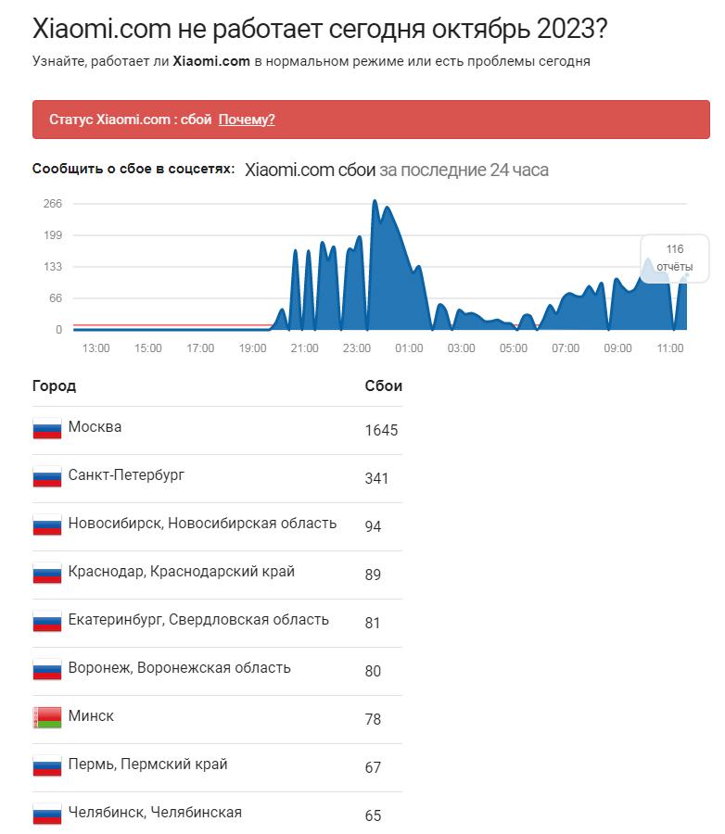Click the Belarus flag beside Минск

coord(47,718)
